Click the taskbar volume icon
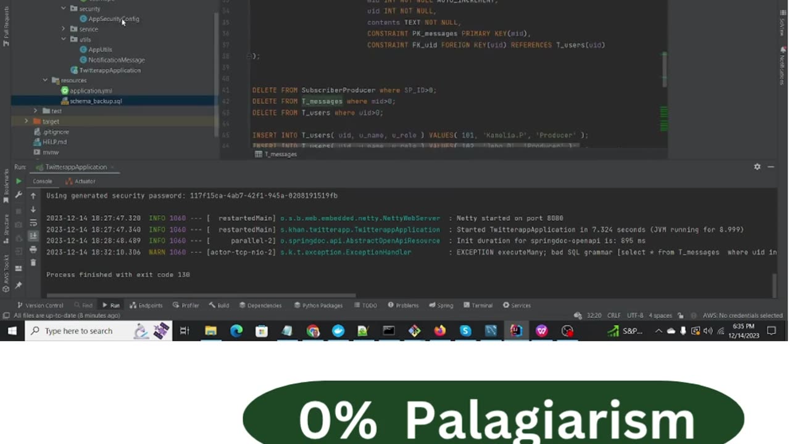 [707, 331]
